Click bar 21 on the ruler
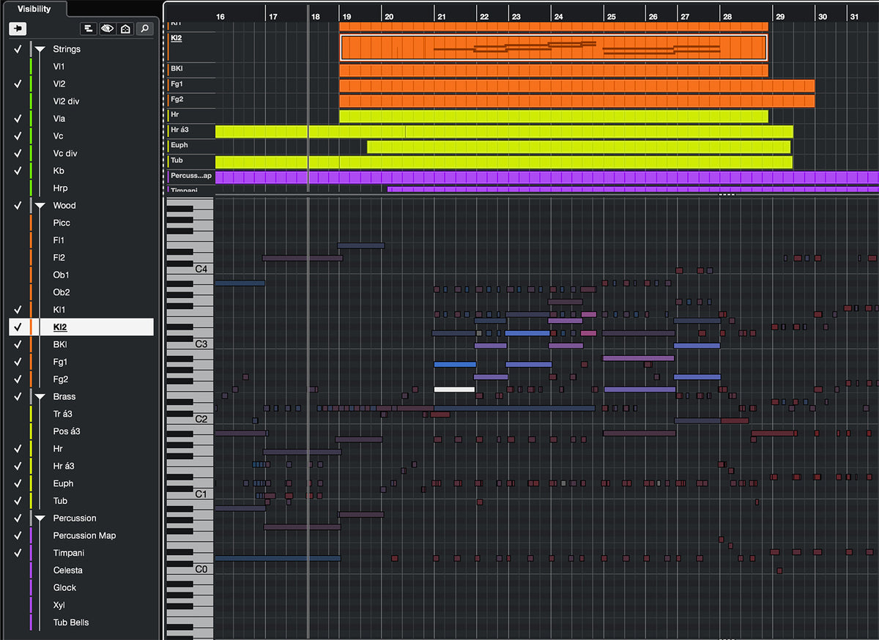 click(x=441, y=16)
